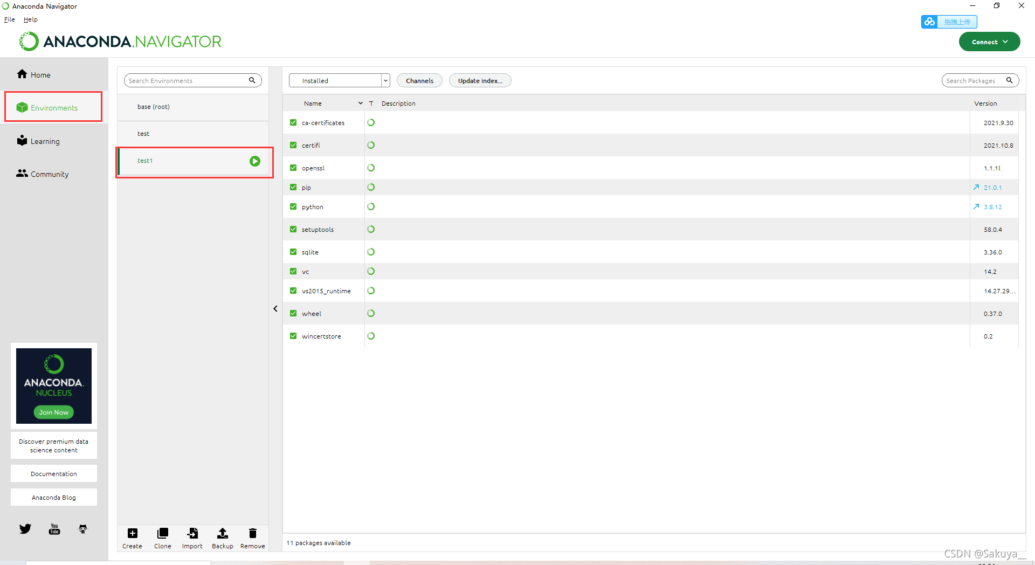Expand the Connect dropdown button
Viewport: 1035px width, 565px height.
coord(989,42)
